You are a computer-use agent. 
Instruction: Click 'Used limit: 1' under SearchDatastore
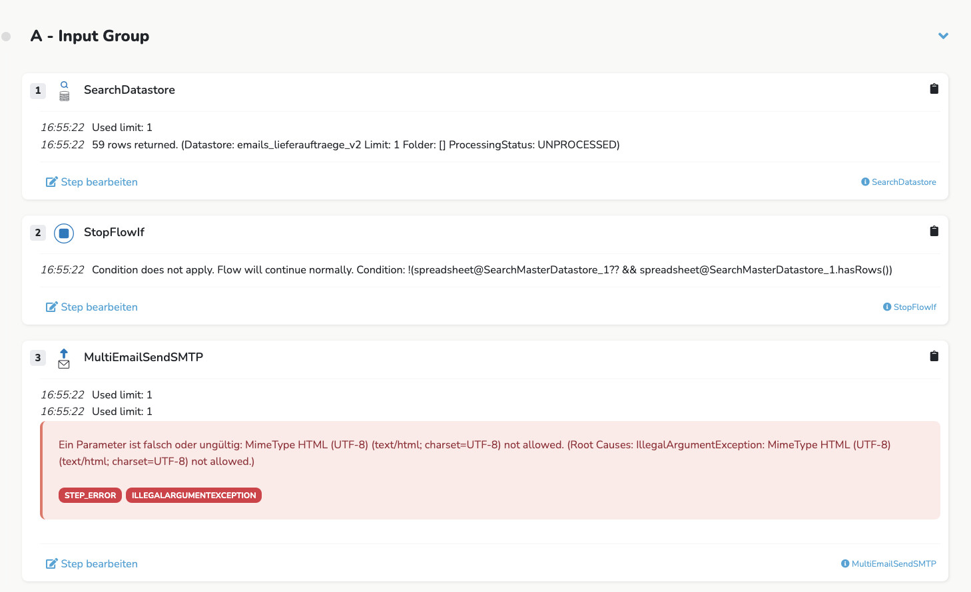click(x=122, y=128)
